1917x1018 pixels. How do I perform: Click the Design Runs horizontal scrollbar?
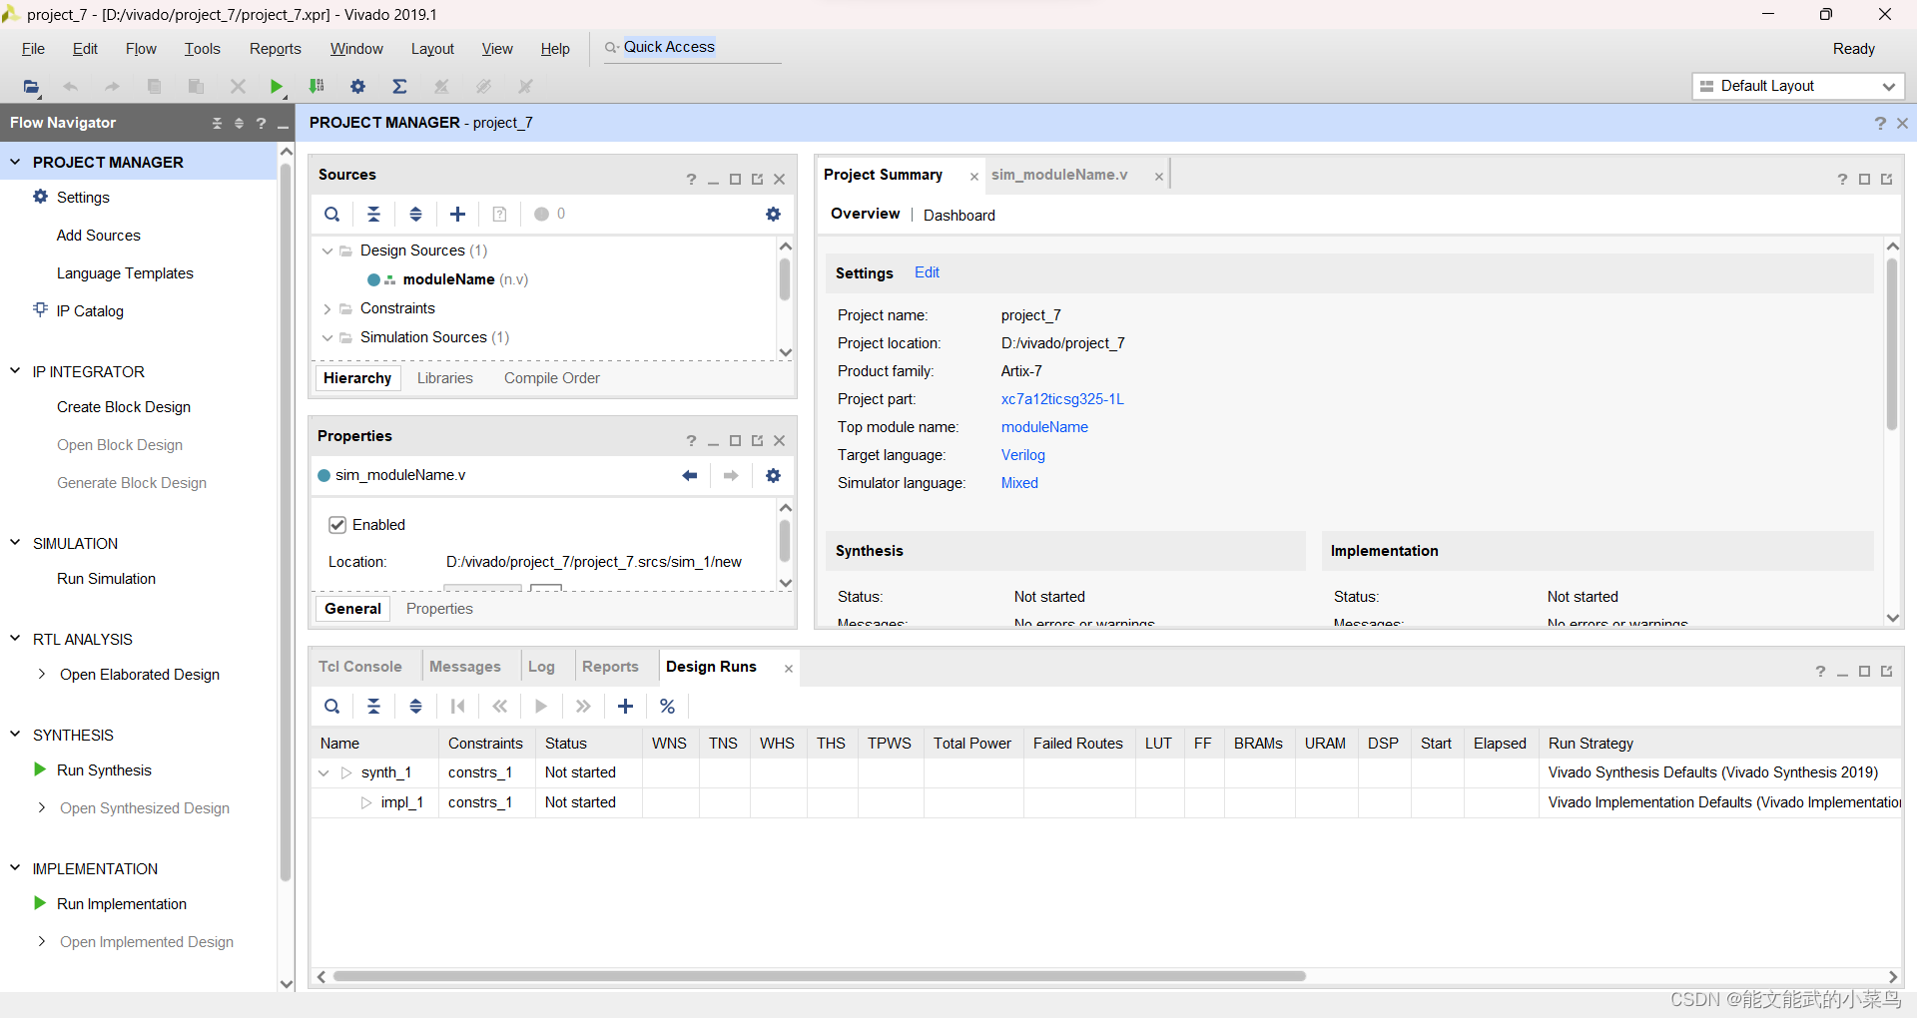coord(819,976)
